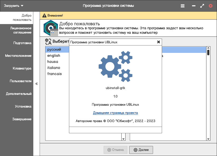217x156 pixels.
Task: Click the left list scrollbar down arrow
Action: click(123, 139)
